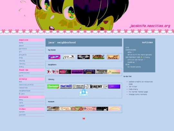Visit the neocities profile link
174x131 pixels.
pyautogui.click(x=26, y=85)
